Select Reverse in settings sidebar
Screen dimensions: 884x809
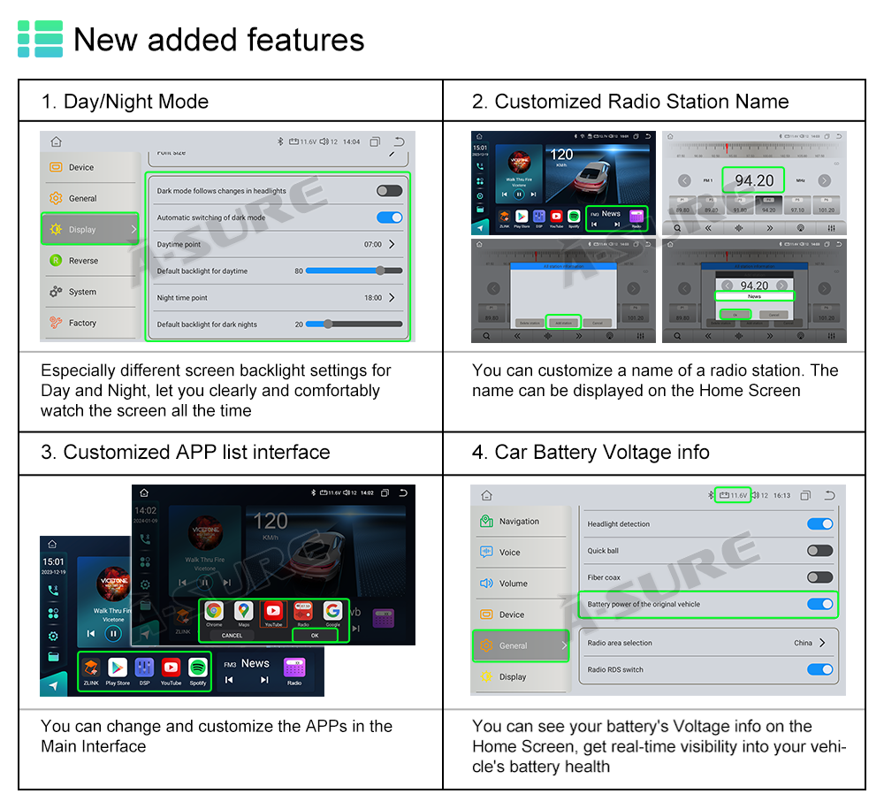pos(83,261)
